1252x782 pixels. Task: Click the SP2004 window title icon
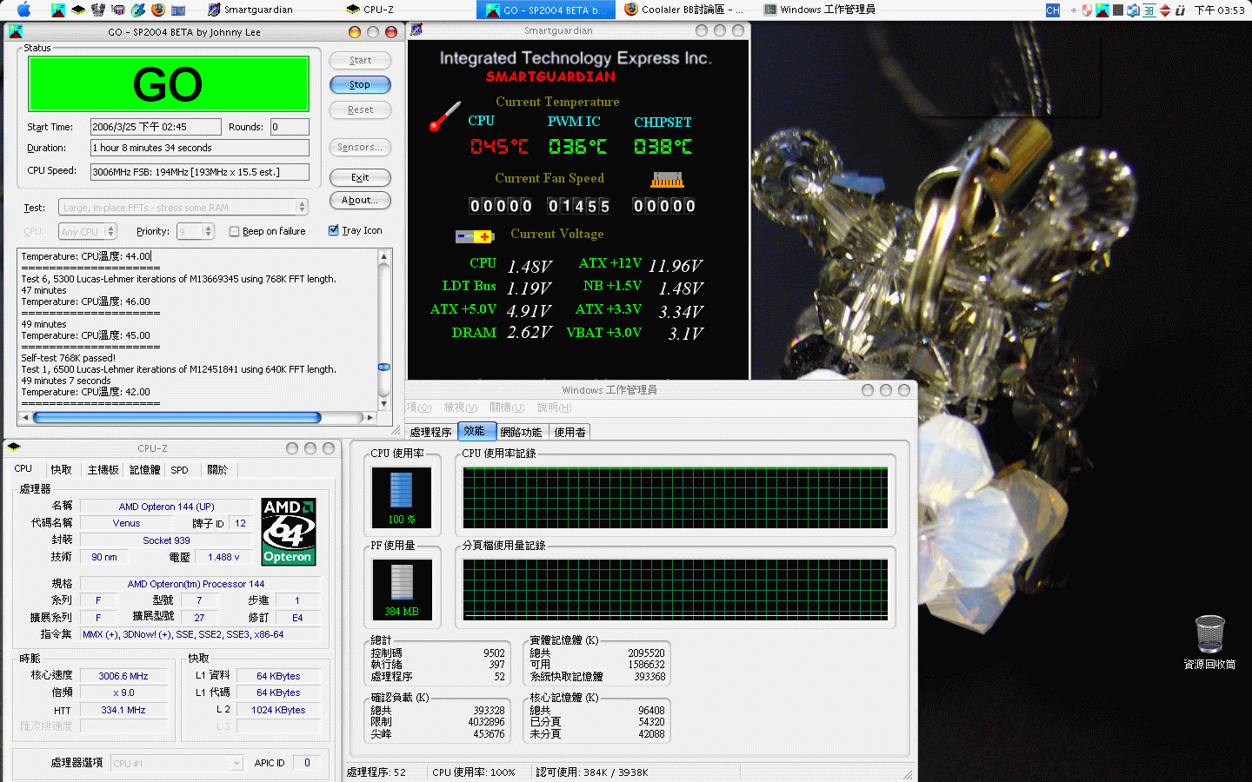pos(15,31)
